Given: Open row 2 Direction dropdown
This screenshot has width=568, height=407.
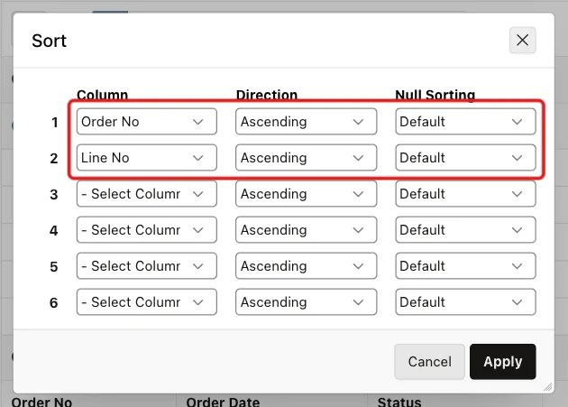Looking at the screenshot, I should [x=307, y=157].
